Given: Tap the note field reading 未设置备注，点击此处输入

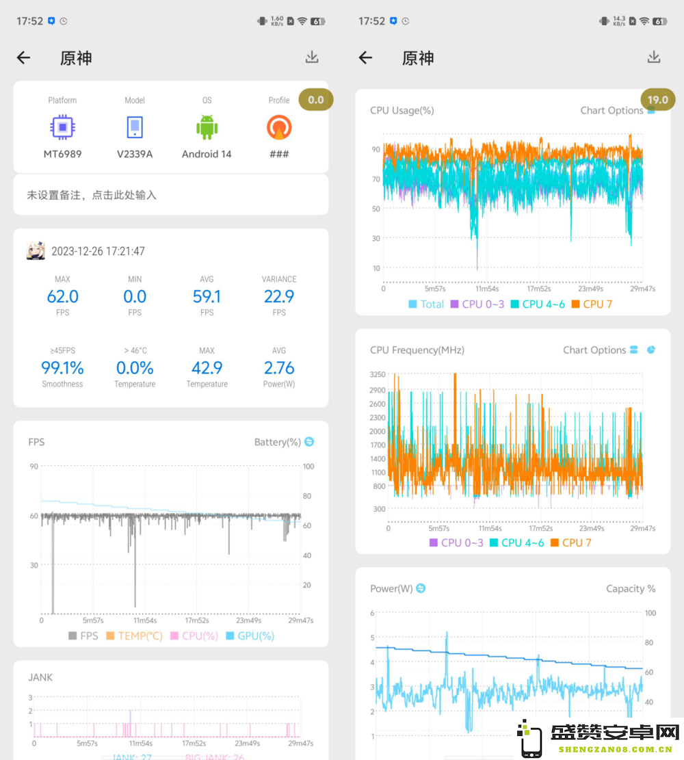Looking at the screenshot, I should 170,195.
